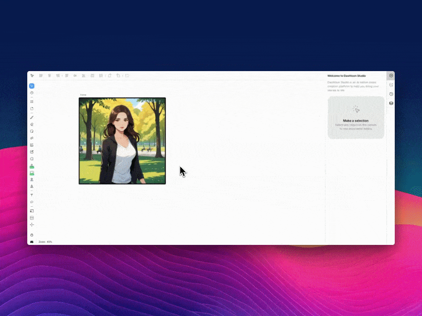The height and width of the screenshot is (316, 422).
Task: Click the Make a selection placeholder card
Action: [x=356, y=118]
